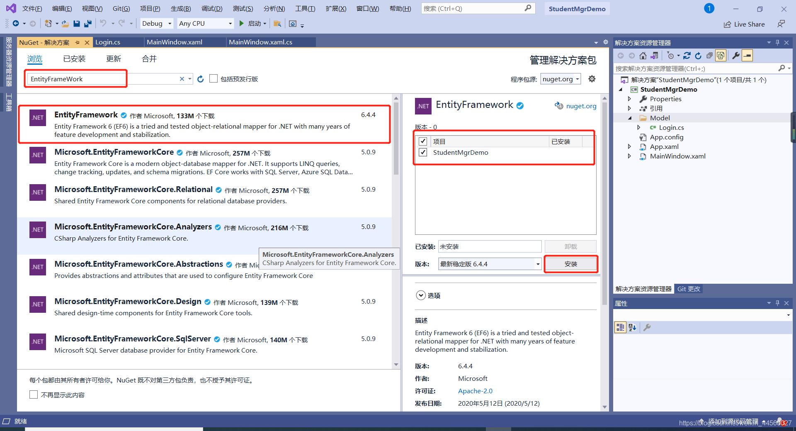Click the Navigate Backward arrow in toolbar
796x431 pixels.
16,24
